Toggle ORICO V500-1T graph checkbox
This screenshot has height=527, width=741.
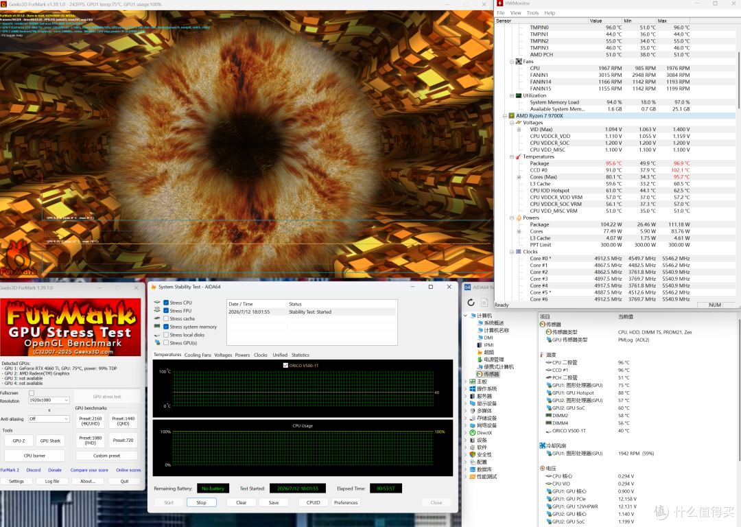click(285, 365)
